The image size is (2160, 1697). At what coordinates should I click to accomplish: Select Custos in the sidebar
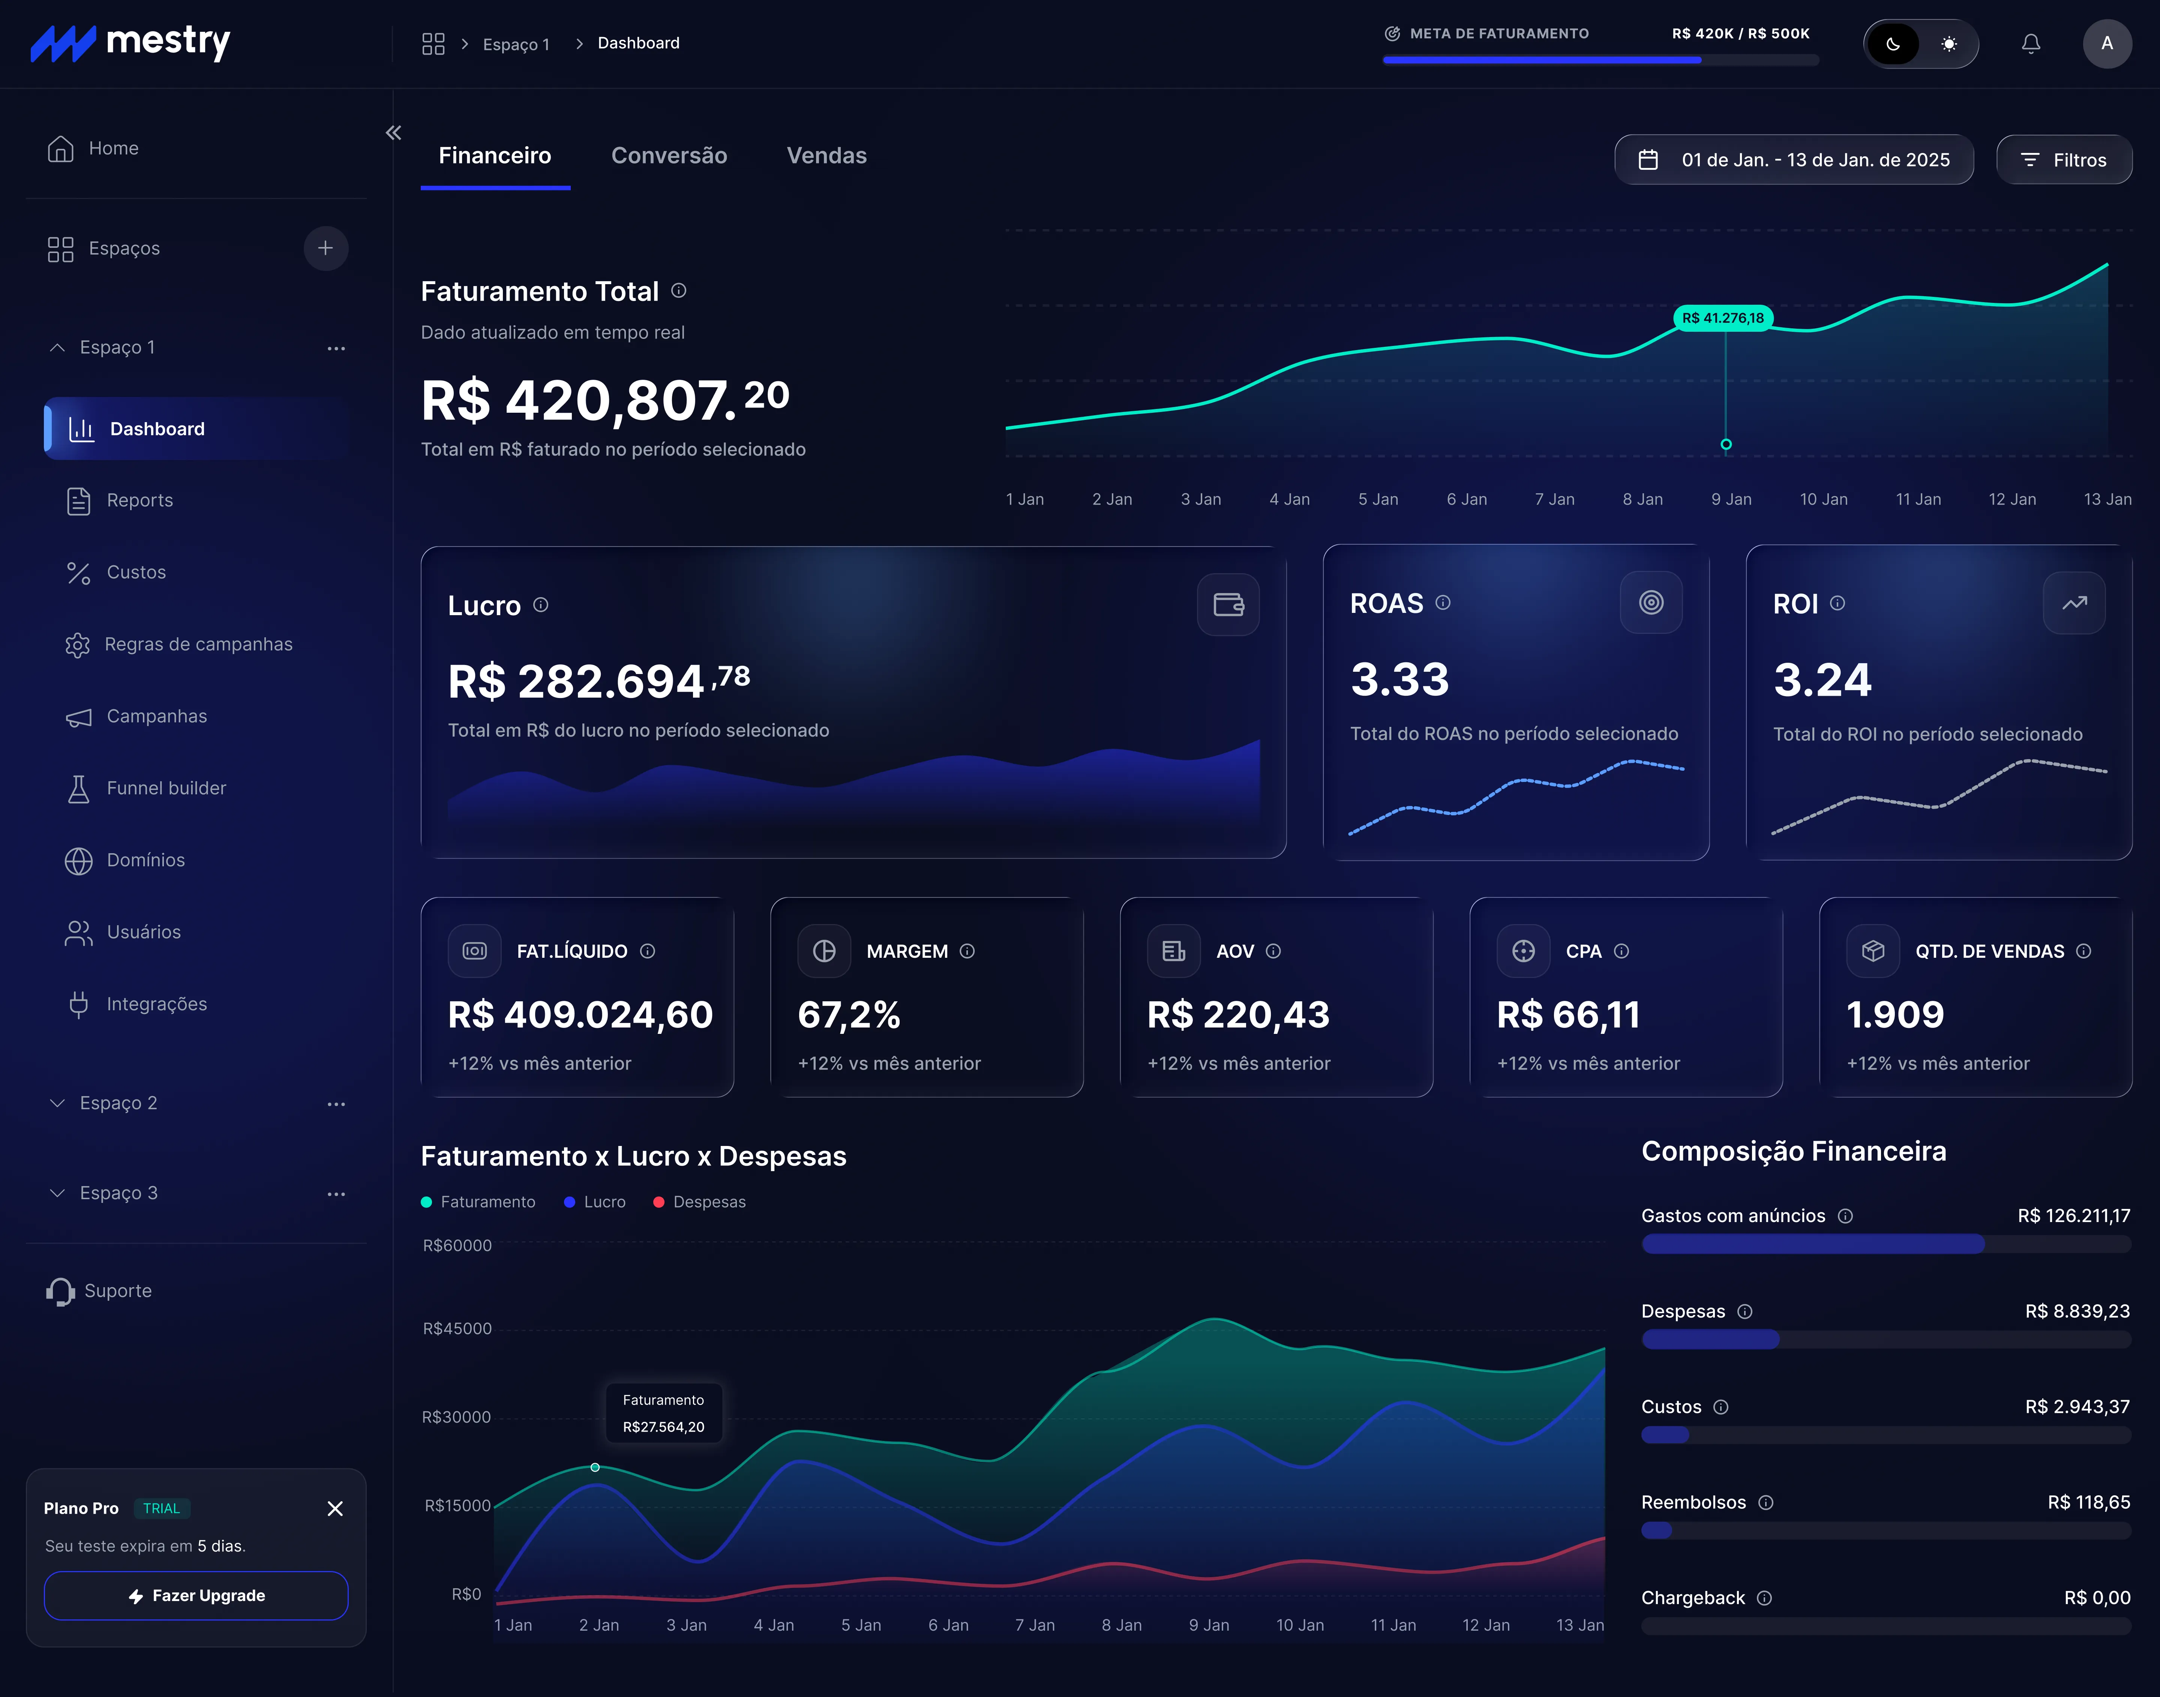point(136,572)
